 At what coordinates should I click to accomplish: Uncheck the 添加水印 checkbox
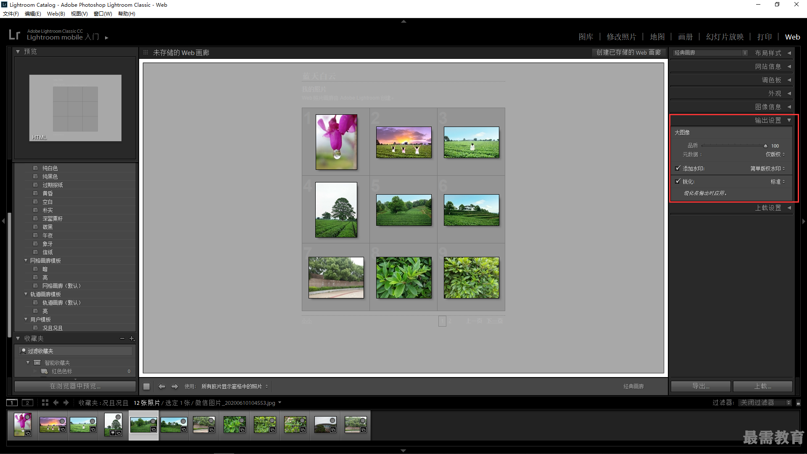tap(678, 168)
